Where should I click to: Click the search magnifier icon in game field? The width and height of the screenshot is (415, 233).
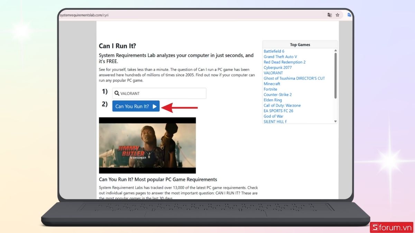coord(117,94)
